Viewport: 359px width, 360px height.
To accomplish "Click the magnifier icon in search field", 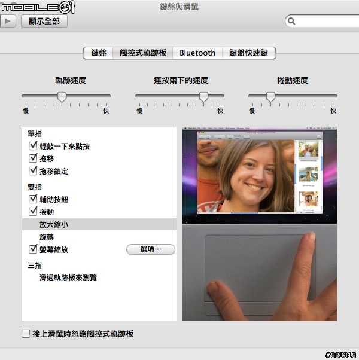I will (x=291, y=21).
